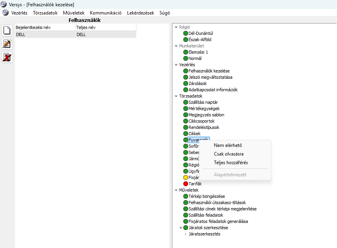
Task: Choose Nem elérhető from context menu
Action: tap(227, 145)
